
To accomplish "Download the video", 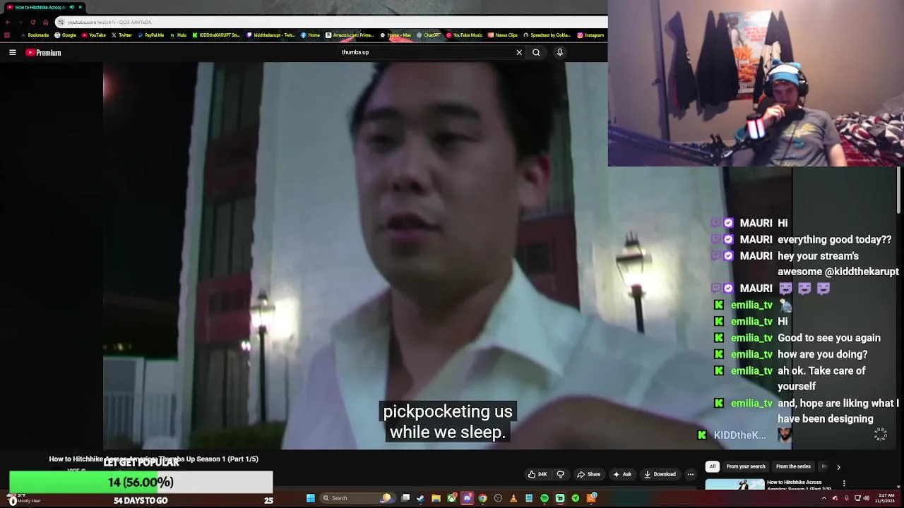I will (660, 474).
